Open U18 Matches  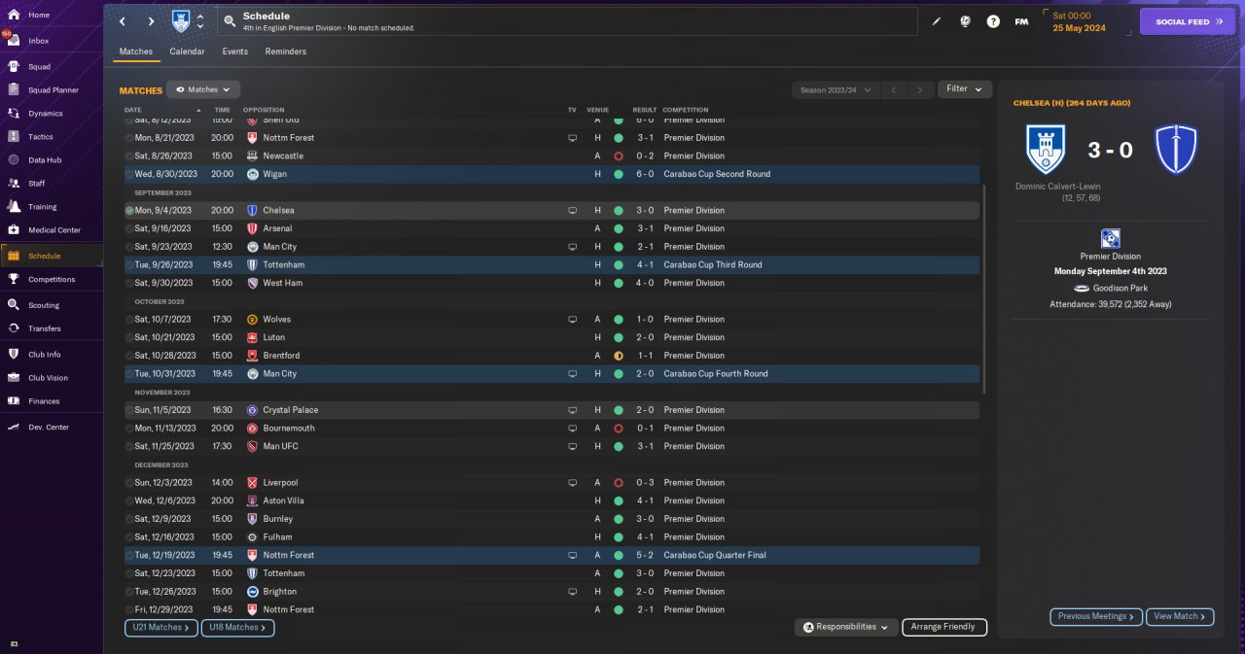[238, 628]
